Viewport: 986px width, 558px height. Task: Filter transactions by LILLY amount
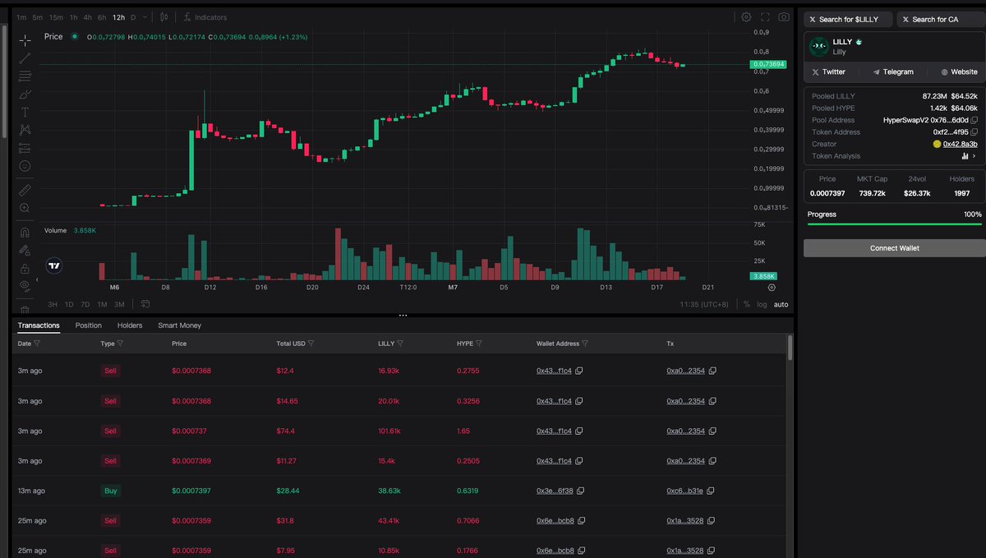click(x=402, y=344)
